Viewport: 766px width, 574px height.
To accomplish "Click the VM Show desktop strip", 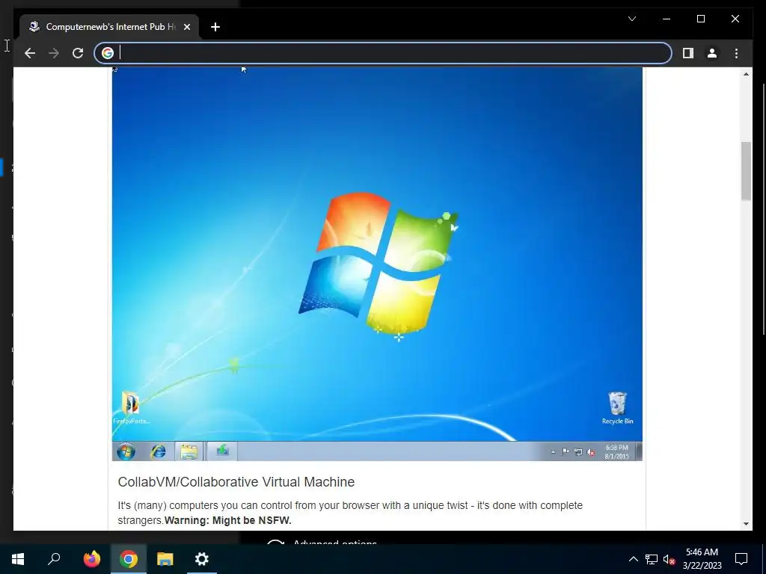I will 639,451.
